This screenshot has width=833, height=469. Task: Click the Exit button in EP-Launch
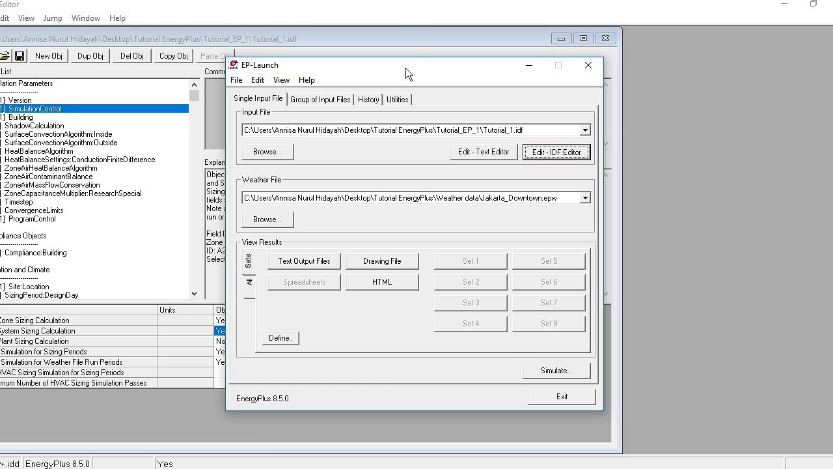(562, 397)
